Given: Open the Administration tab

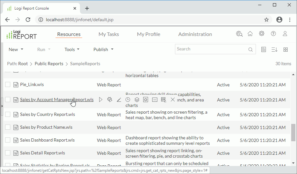Looking at the screenshot, I should (x=195, y=34).
